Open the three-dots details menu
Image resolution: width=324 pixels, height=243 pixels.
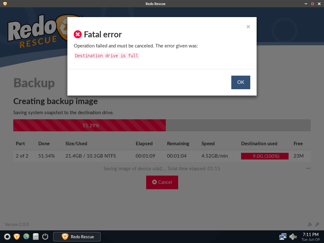pos(308,168)
